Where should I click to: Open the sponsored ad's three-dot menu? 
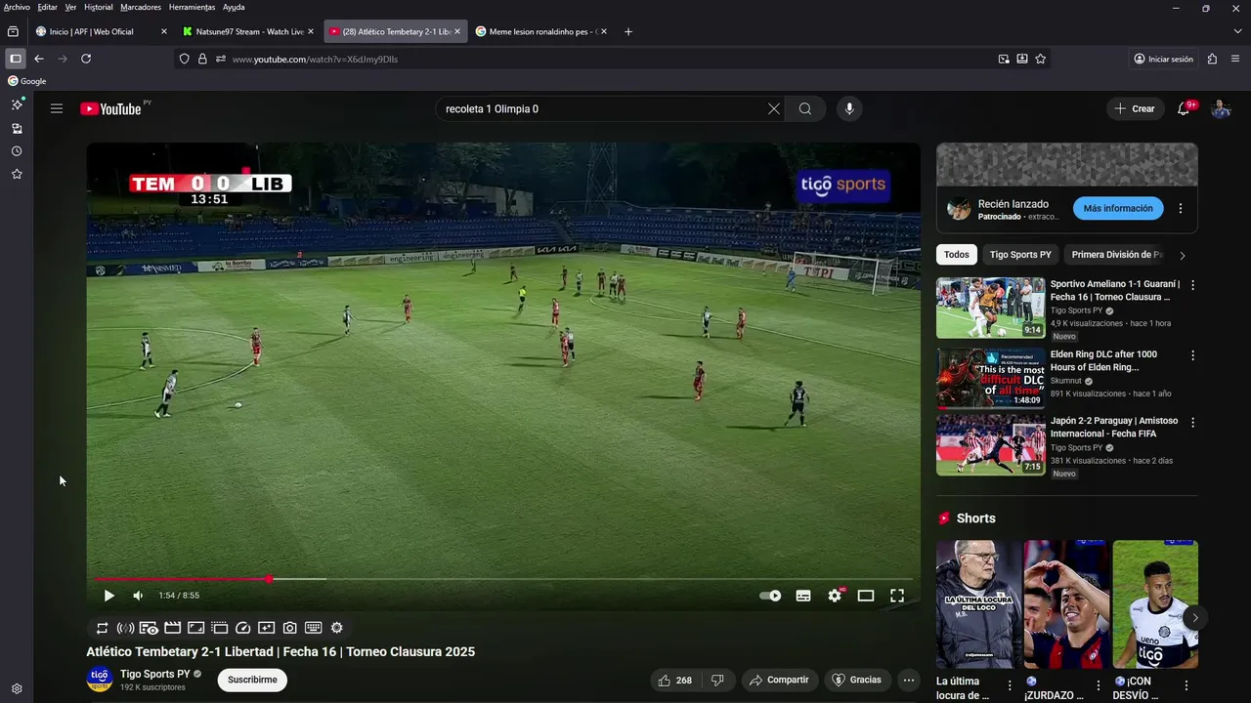pyautogui.click(x=1181, y=208)
